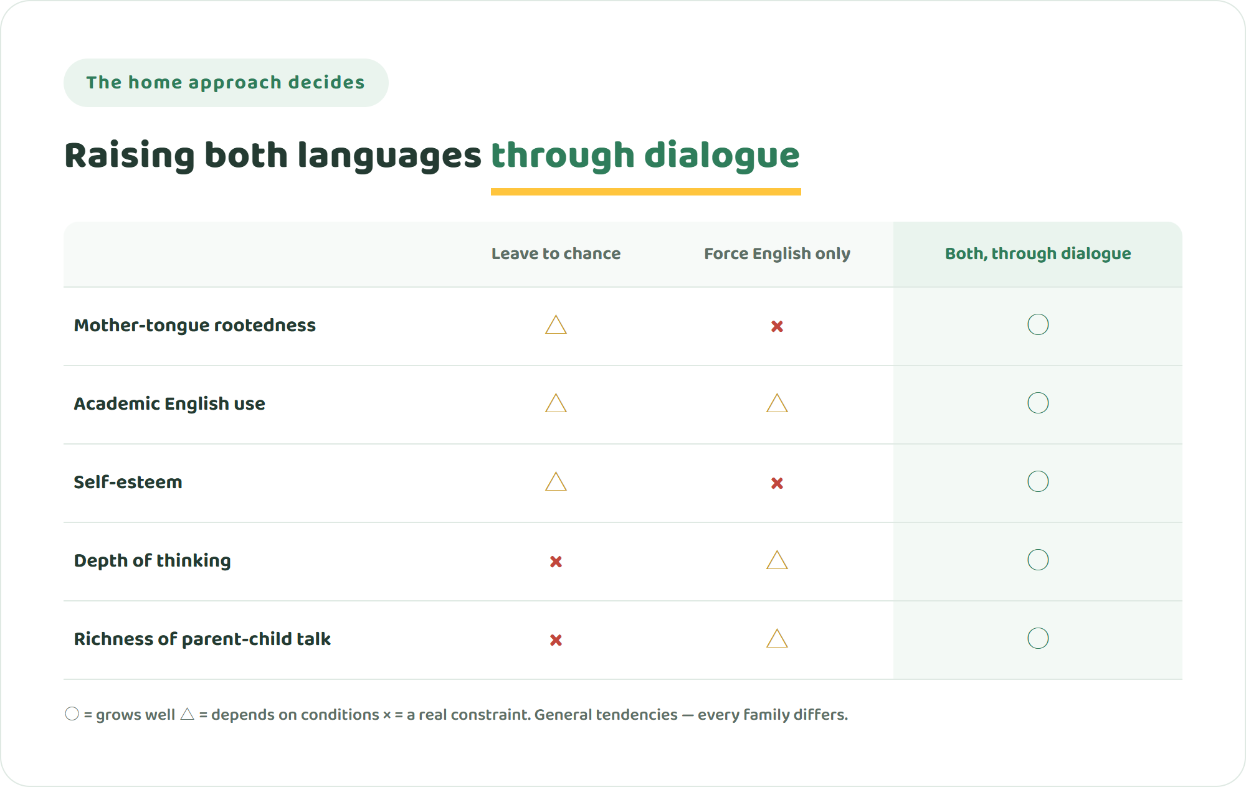The image size is (1246, 787).
Task: Click the 'Force English only' column header
Action: point(777,254)
